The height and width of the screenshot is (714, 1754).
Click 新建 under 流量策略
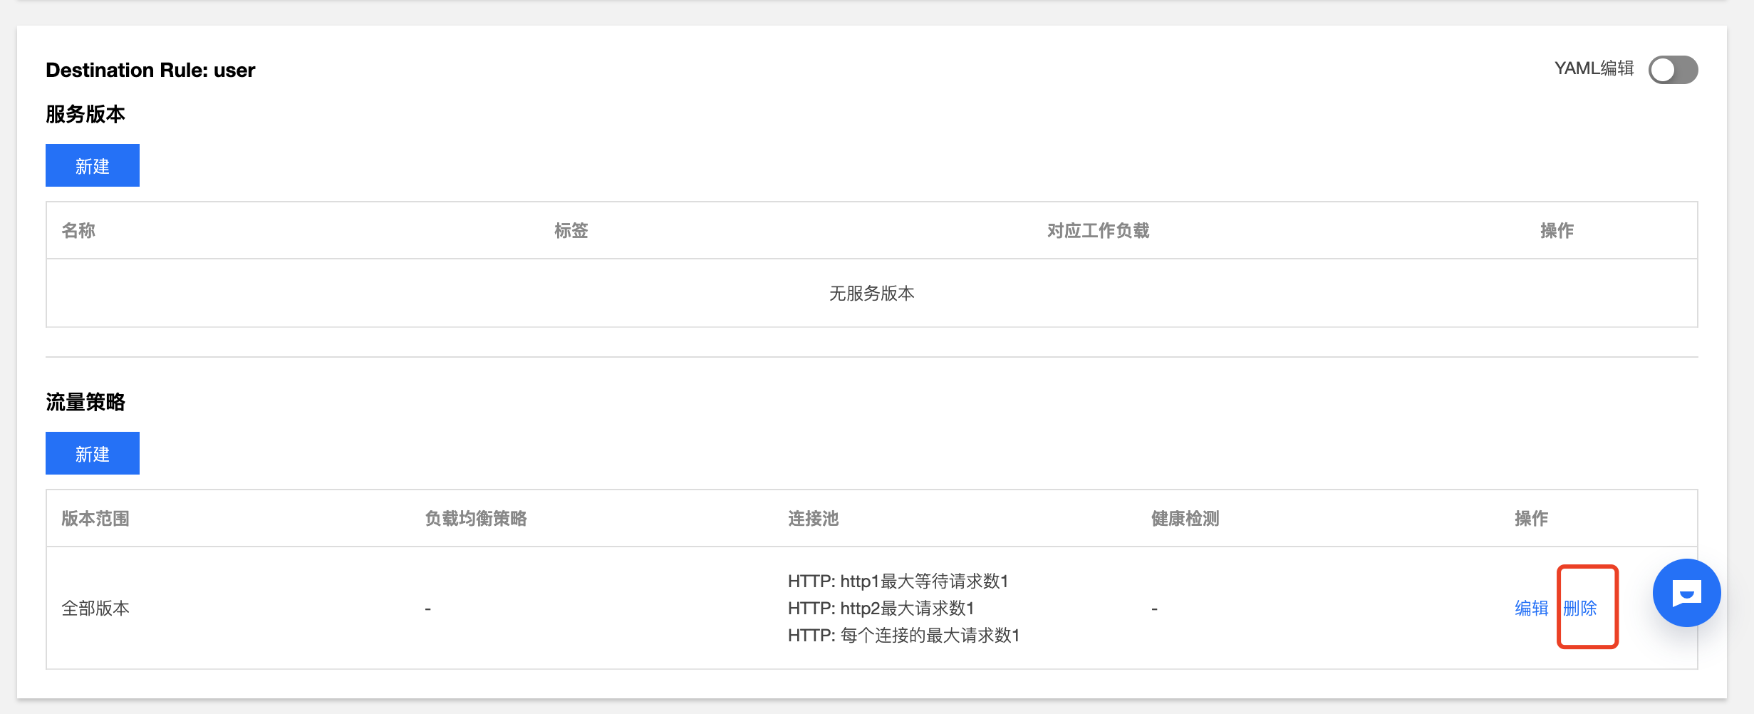pos(93,453)
